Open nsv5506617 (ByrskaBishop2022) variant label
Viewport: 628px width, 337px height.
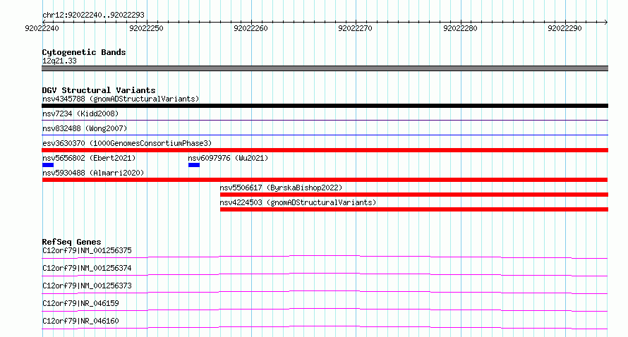tap(281, 188)
